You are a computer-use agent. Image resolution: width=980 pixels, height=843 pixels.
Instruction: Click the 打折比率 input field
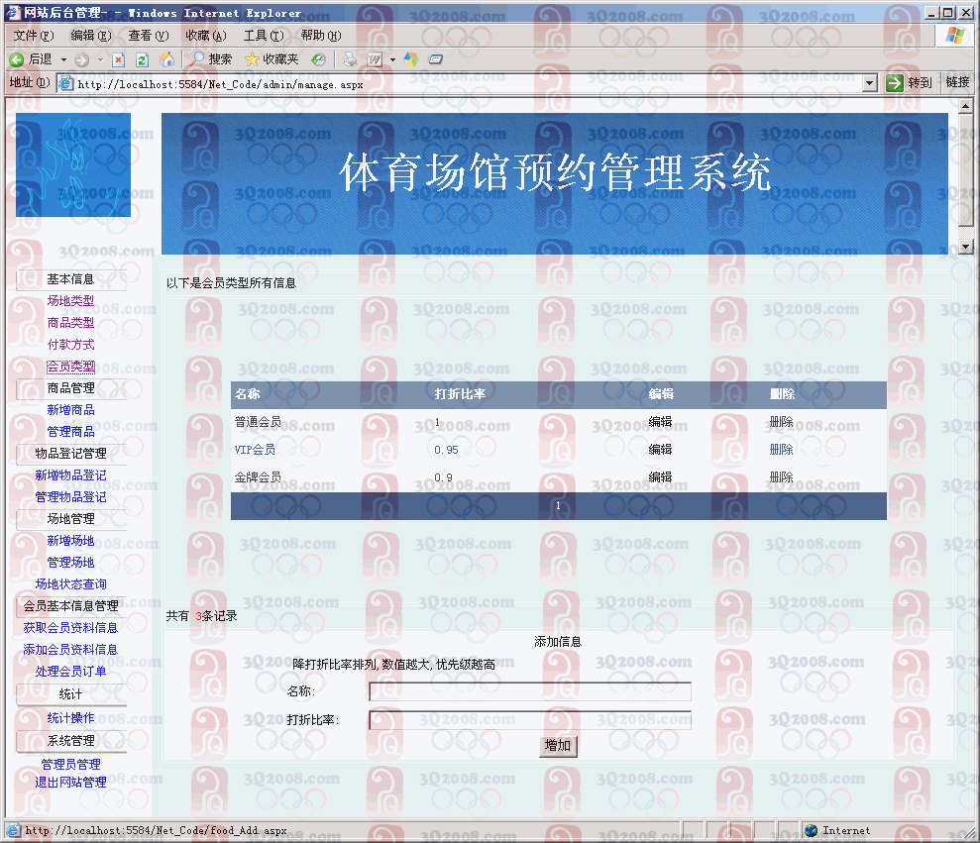(x=530, y=720)
